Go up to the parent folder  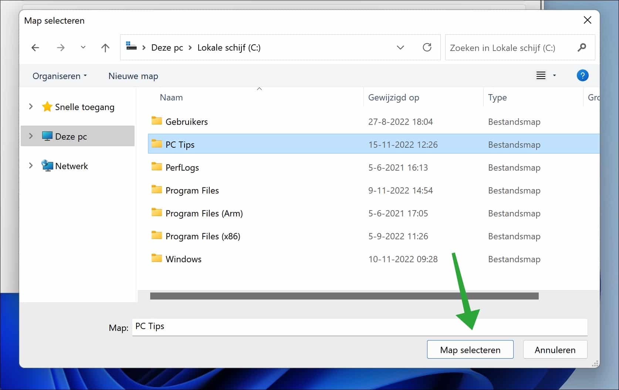click(x=105, y=47)
